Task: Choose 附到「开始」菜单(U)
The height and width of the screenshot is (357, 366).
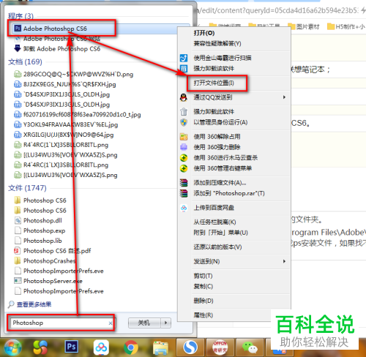Action: 220,233
